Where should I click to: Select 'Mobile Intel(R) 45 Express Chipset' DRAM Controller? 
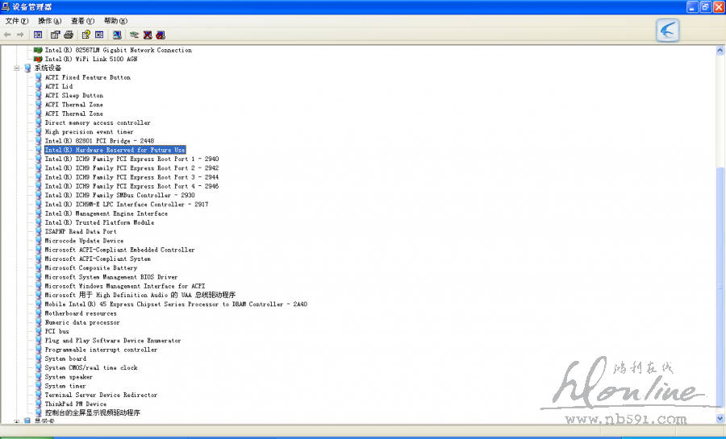point(176,304)
